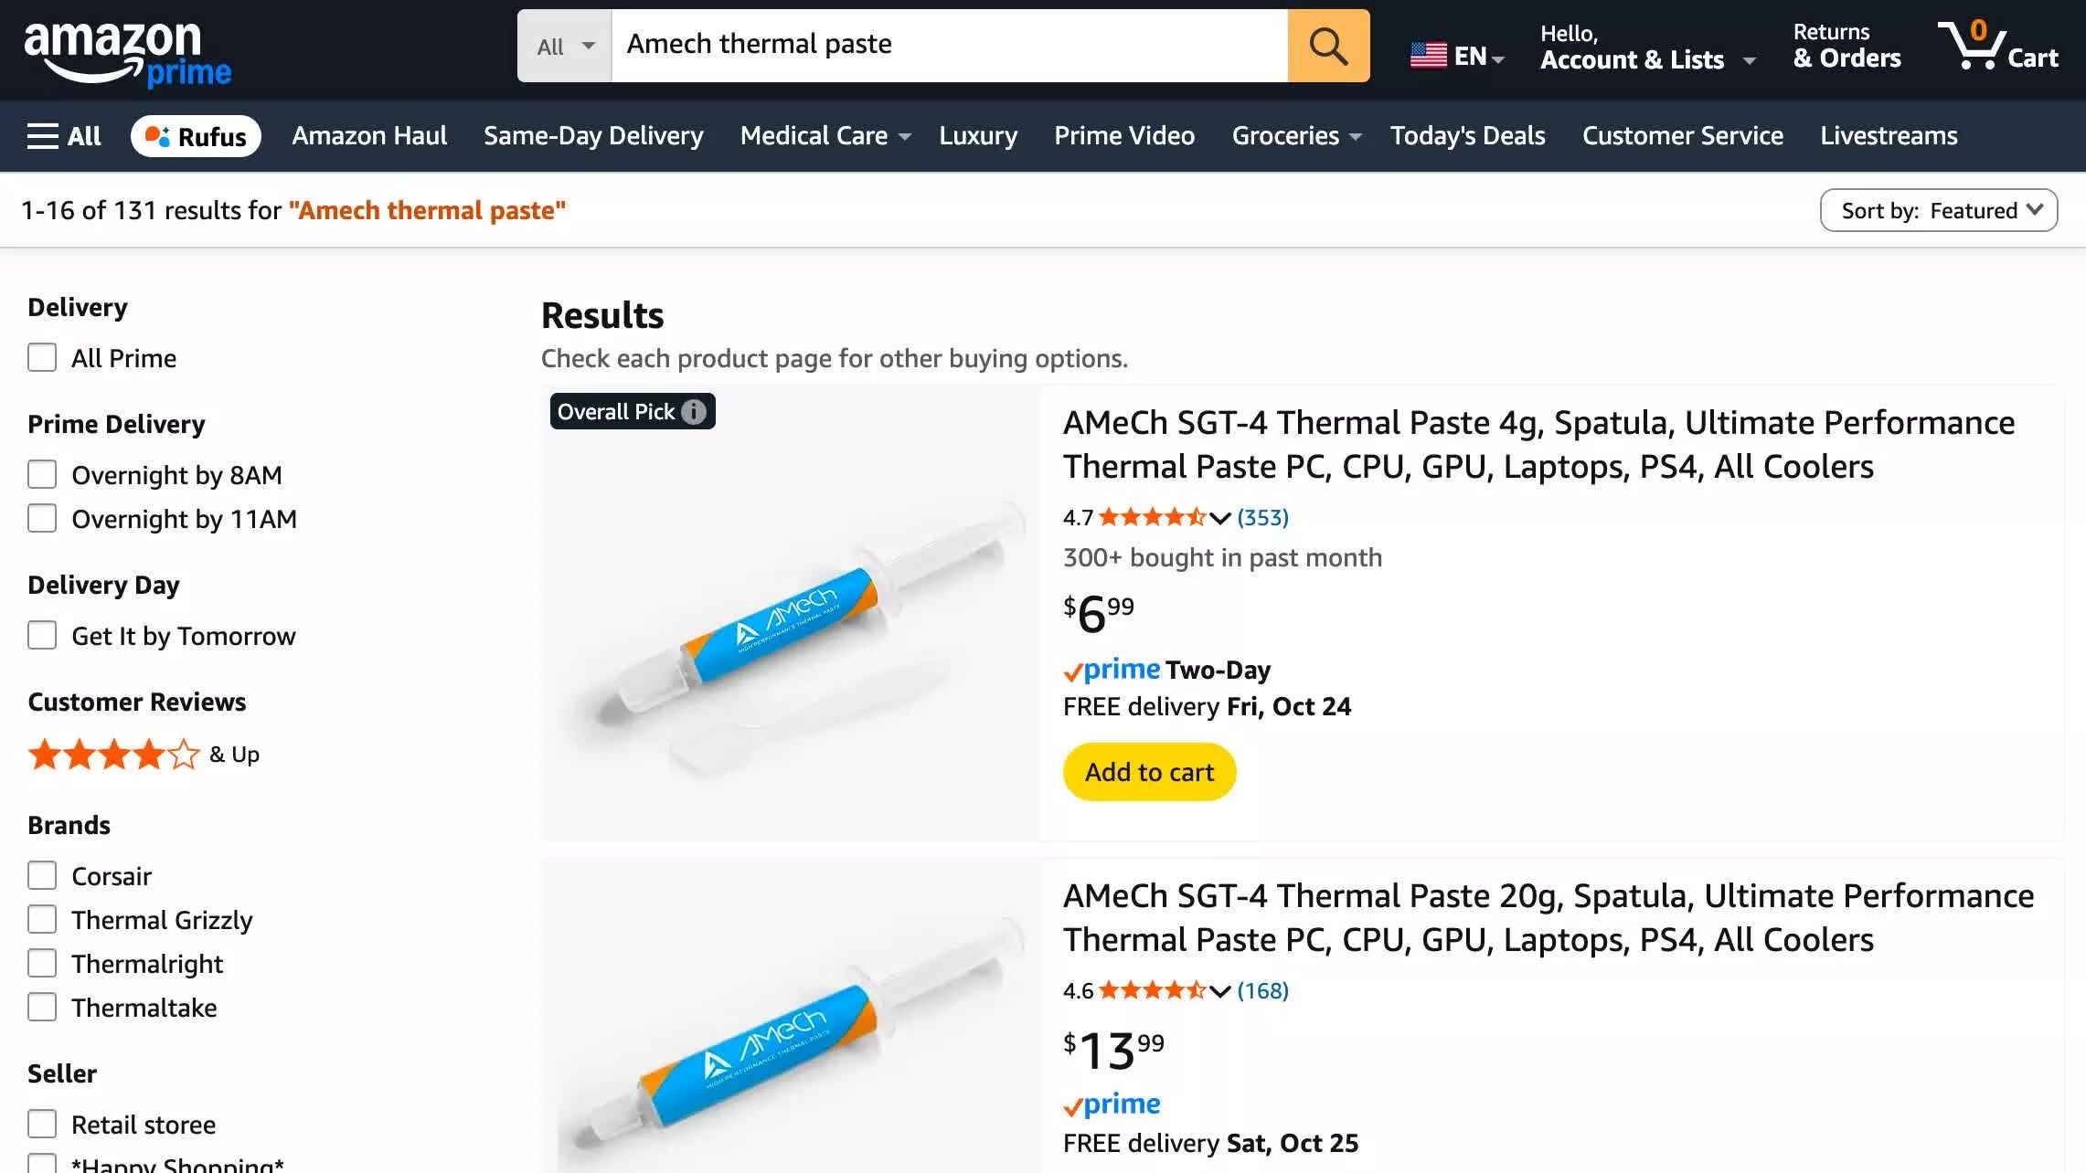The height and width of the screenshot is (1173, 2086).
Task: Click the Overall Pick info icon
Action: 694,412
